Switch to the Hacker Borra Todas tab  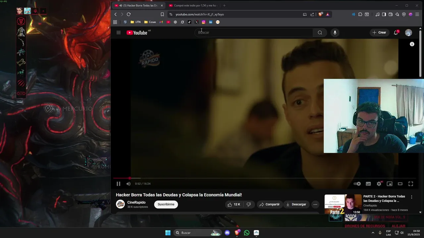tap(138, 5)
